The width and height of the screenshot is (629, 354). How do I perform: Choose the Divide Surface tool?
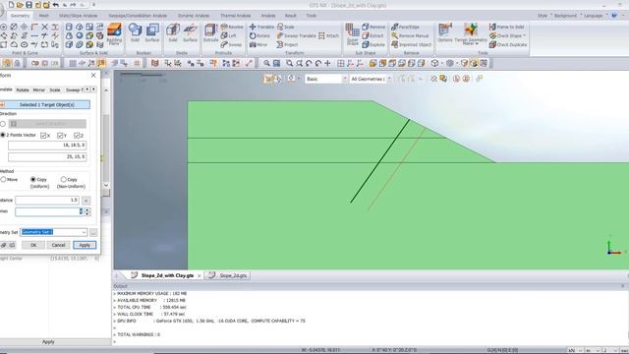coord(190,32)
